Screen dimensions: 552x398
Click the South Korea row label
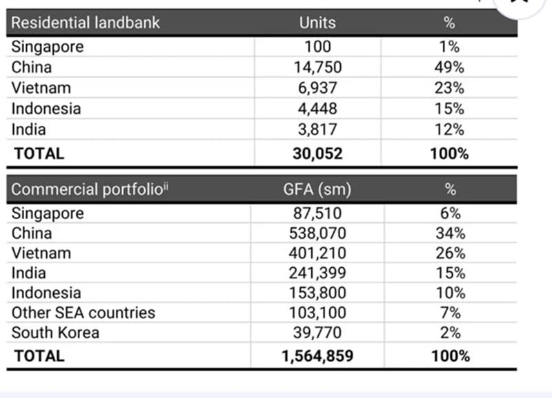coord(55,333)
